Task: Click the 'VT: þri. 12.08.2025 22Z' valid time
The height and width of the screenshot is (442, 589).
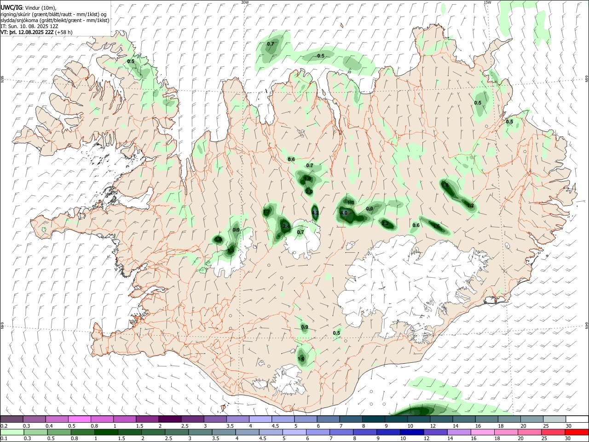Action: click(x=27, y=32)
